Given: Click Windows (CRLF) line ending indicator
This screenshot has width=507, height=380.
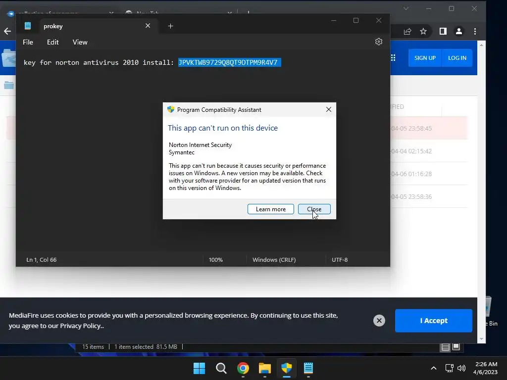Looking at the screenshot, I should [x=274, y=260].
